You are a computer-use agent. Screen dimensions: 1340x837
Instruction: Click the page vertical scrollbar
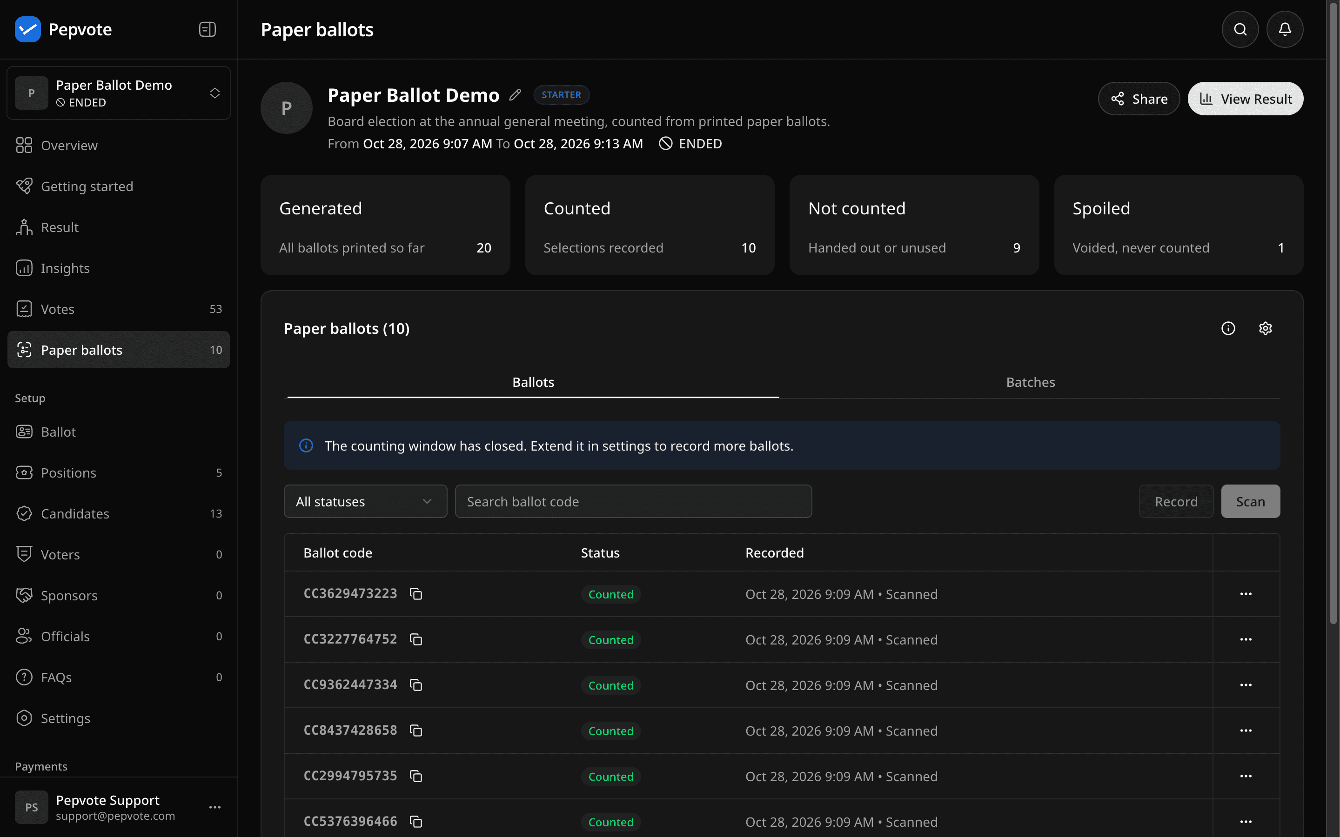tap(1333, 313)
